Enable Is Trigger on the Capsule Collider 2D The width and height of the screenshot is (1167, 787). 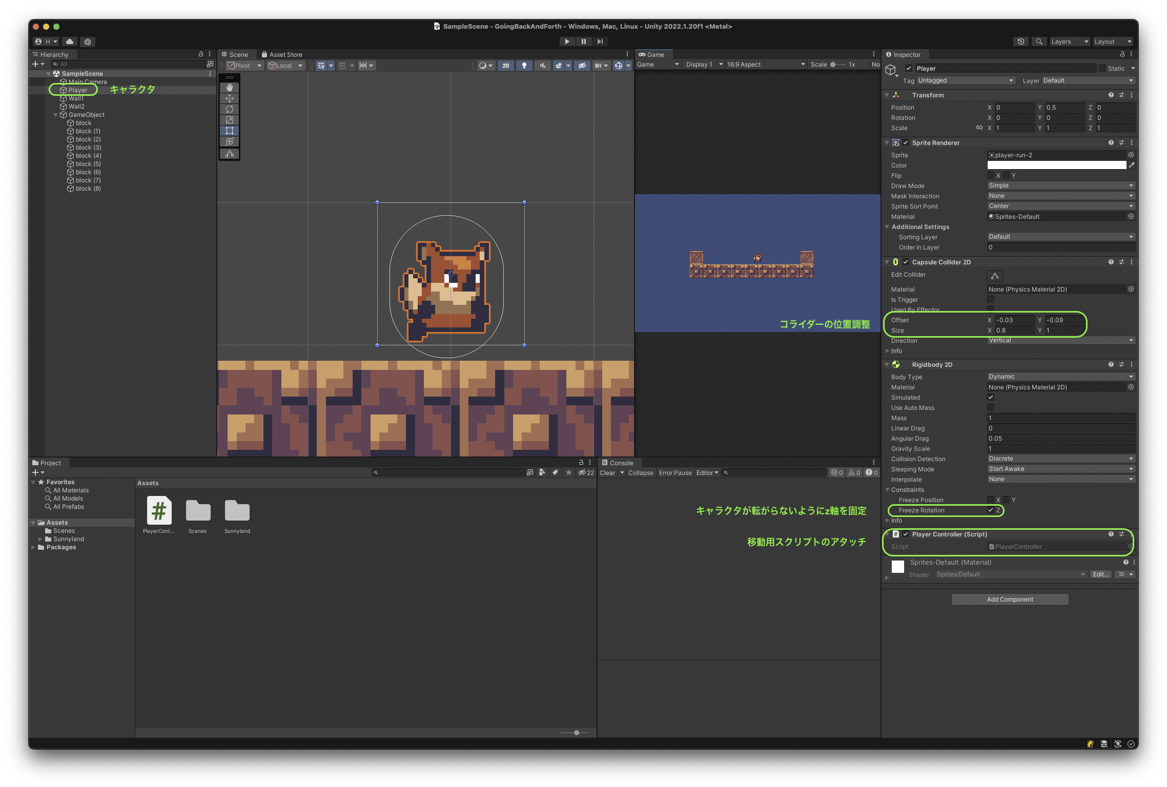(991, 299)
